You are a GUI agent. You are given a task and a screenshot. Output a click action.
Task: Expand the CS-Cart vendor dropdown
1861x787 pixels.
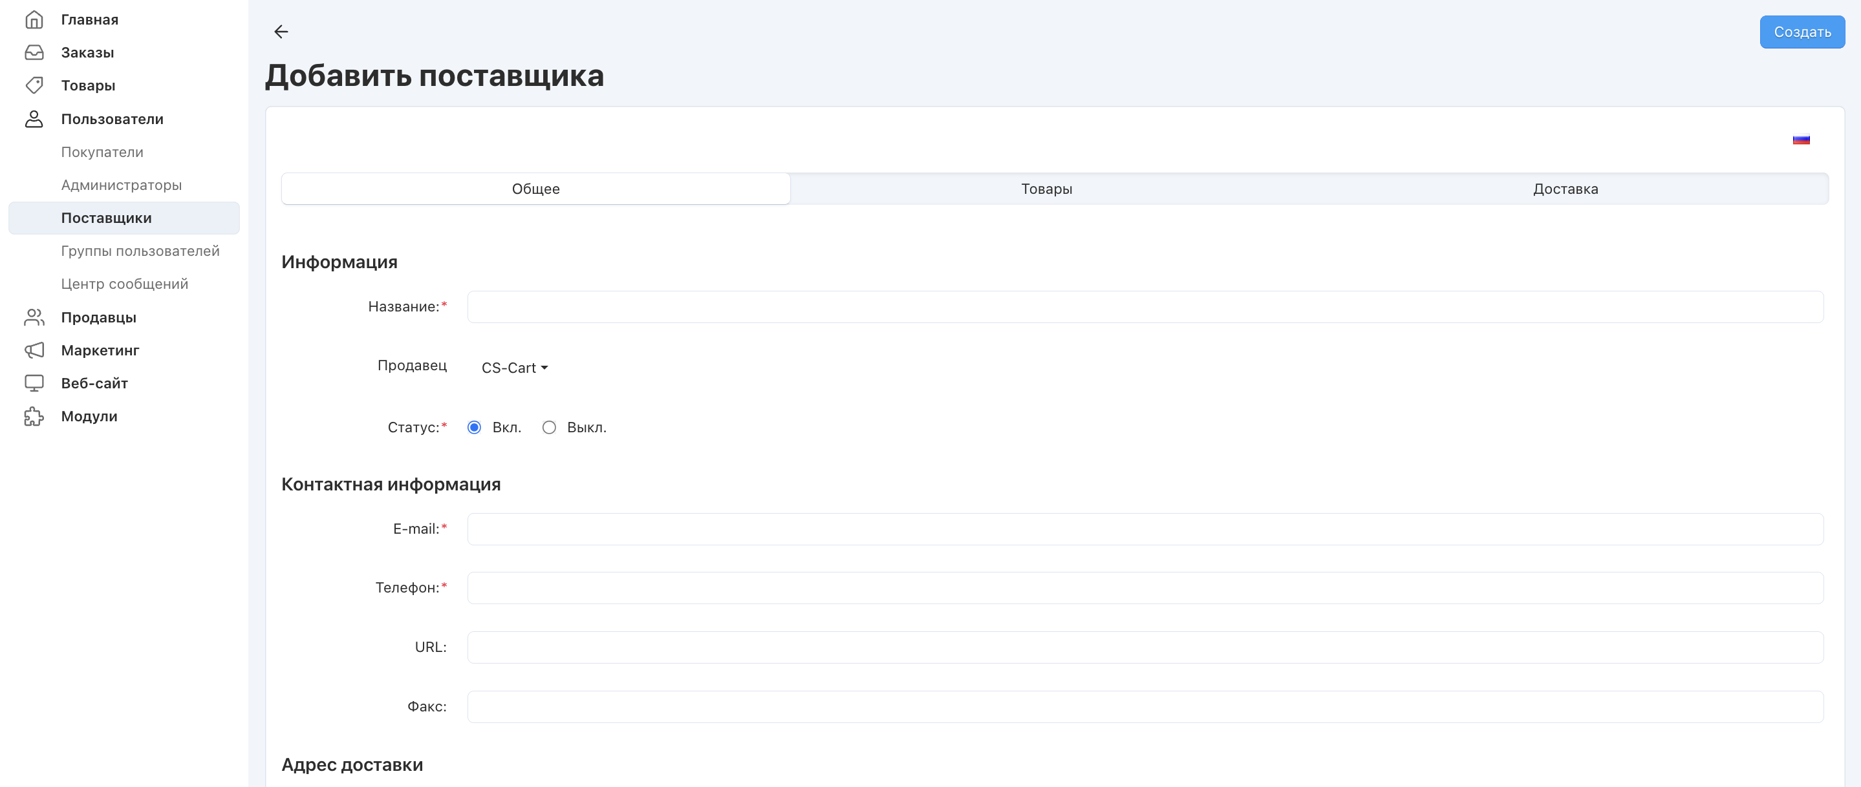(x=514, y=368)
